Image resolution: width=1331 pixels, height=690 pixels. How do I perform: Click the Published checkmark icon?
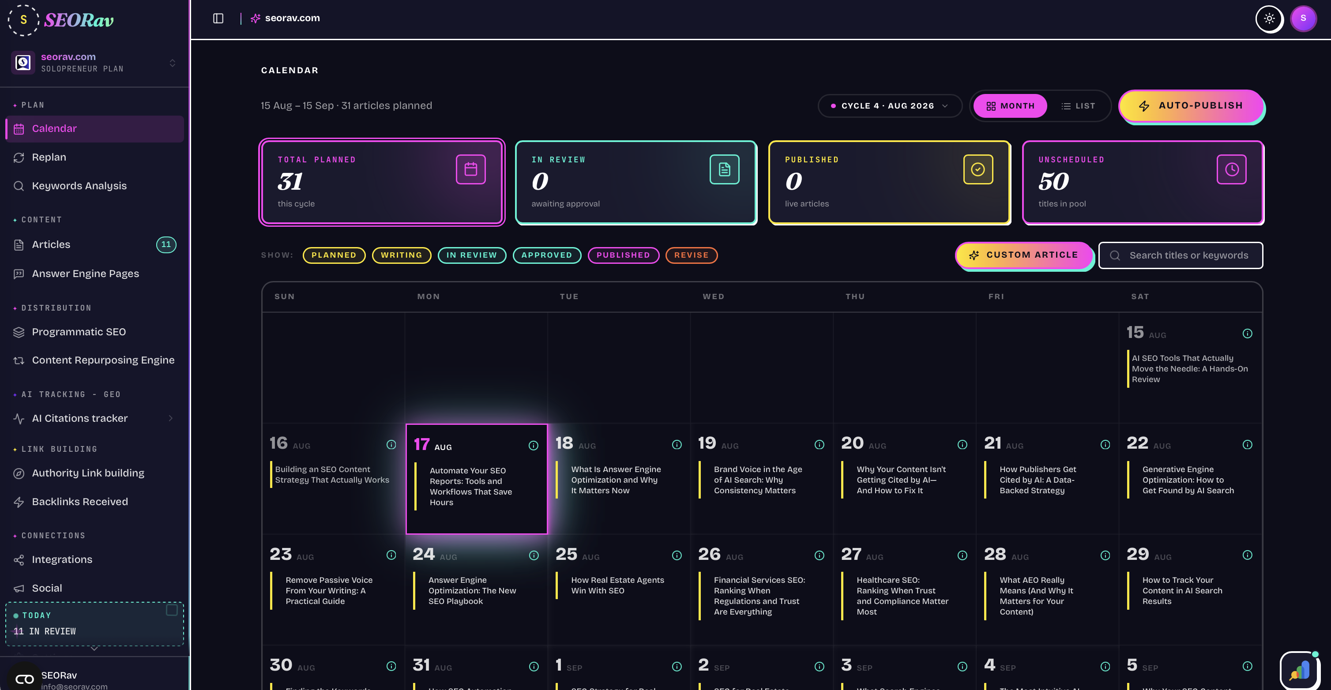coord(978,169)
